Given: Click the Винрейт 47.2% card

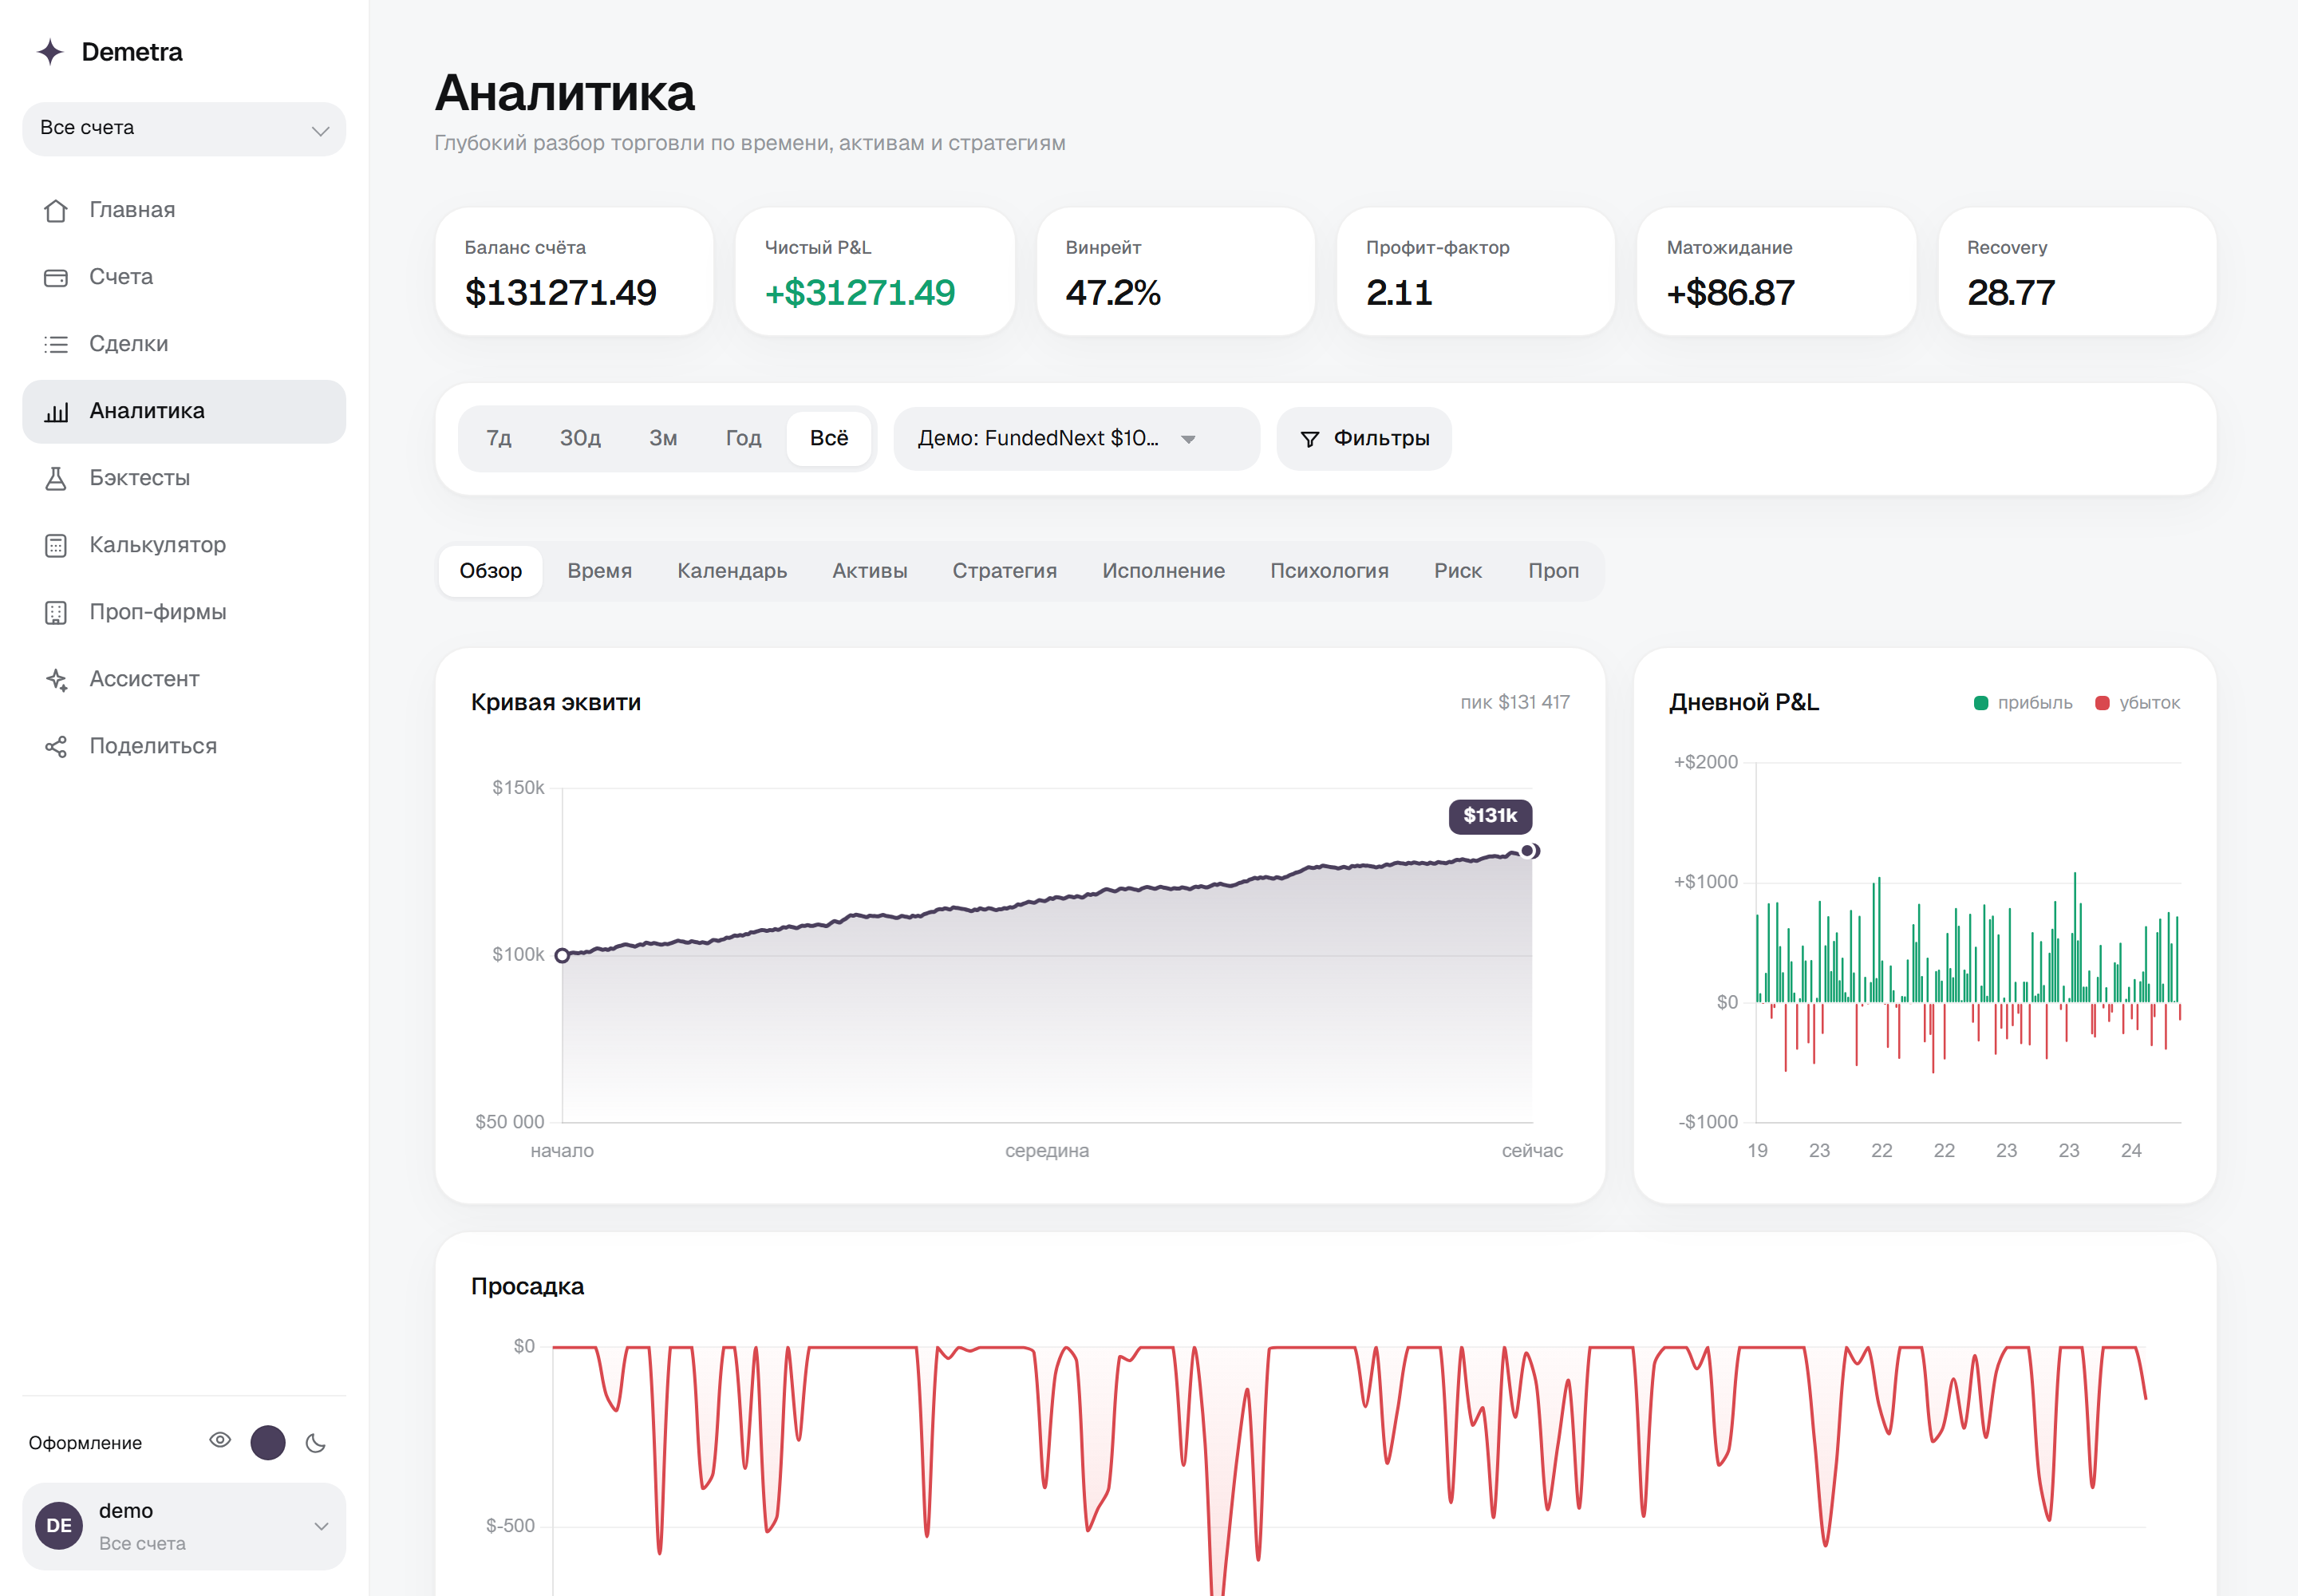Looking at the screenshot, I should pyautogui.click(x=1176, y=272).
